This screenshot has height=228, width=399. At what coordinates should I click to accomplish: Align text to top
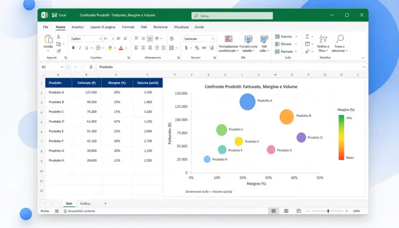[x=136, y=38]
